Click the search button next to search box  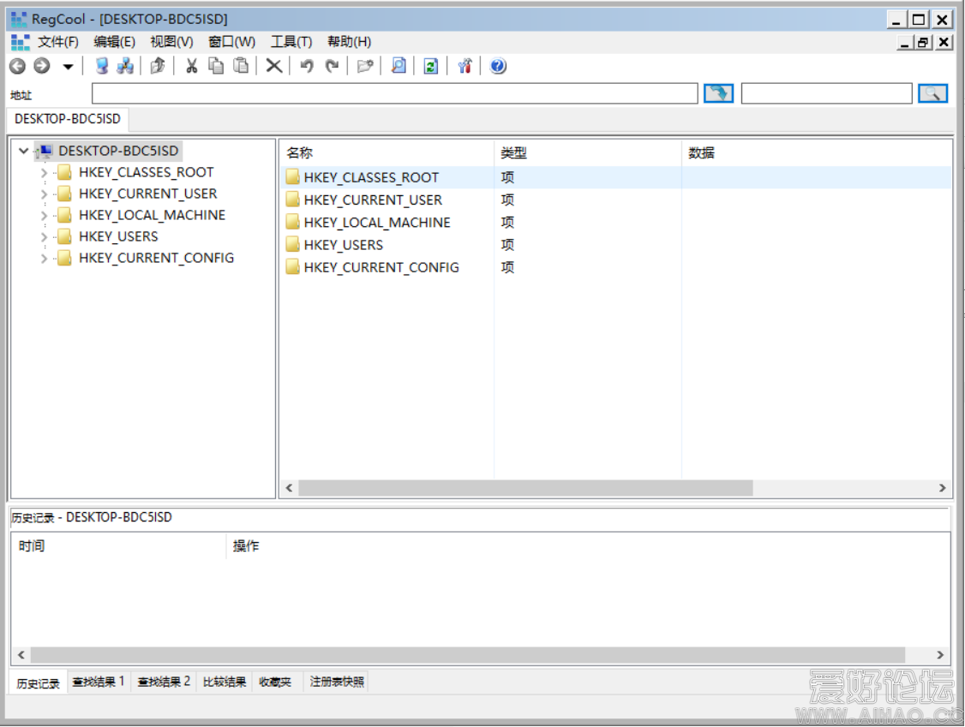click(x=932, y=94)
